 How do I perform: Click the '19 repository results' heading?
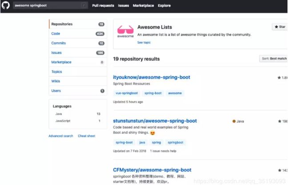136,59
